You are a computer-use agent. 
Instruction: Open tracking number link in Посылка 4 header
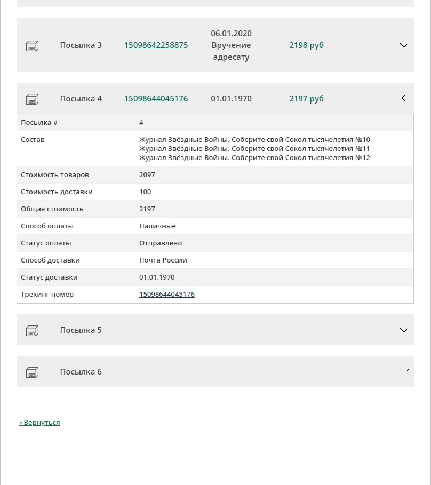pyautogui.click(x=156, y=99)
